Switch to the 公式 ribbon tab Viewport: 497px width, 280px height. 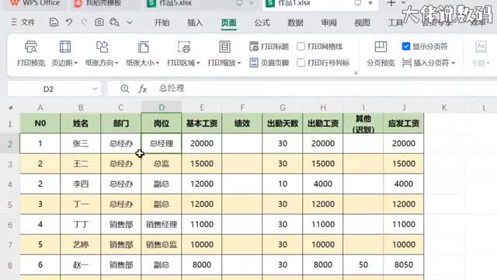262,23
